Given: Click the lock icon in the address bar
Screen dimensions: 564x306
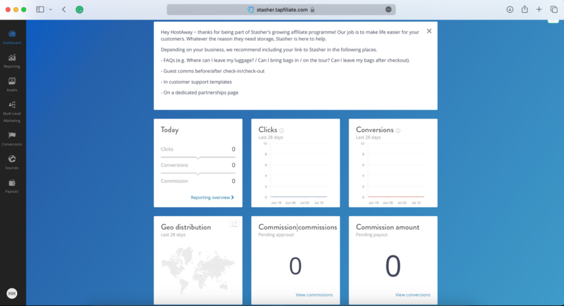Looking at the screenshot, I should point(312,10).
